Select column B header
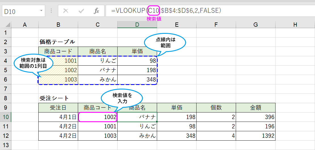This screenshot has height=150, width=315. [x=58, y=25]
